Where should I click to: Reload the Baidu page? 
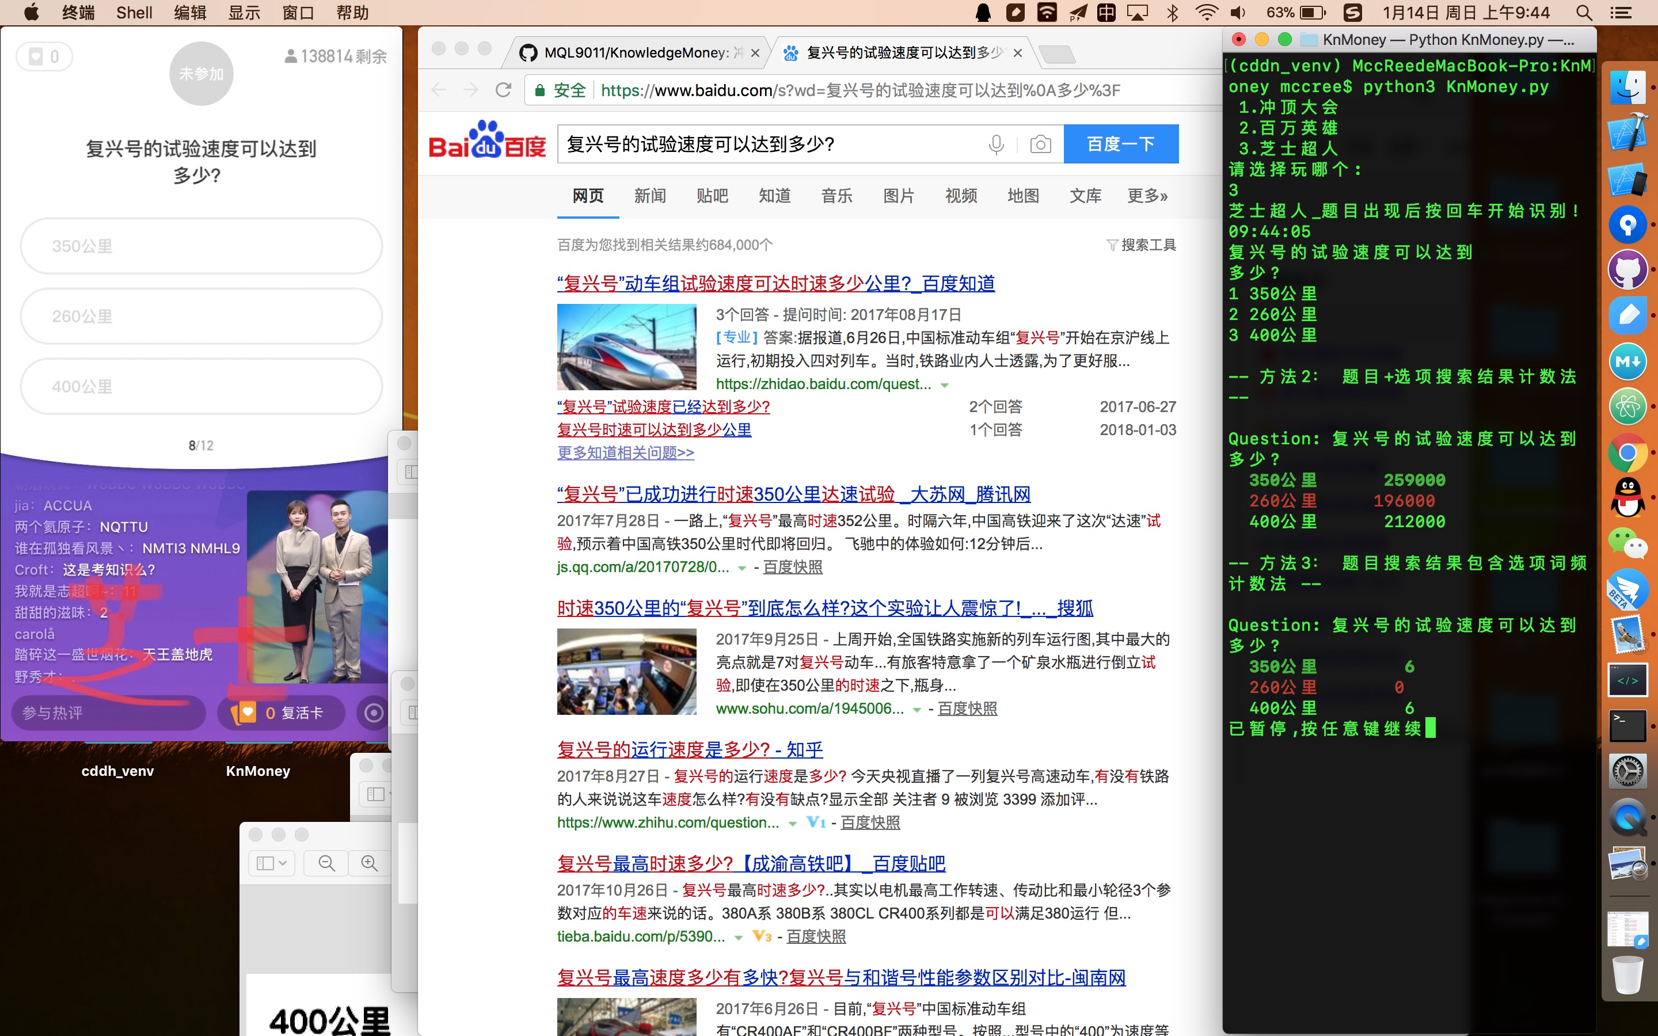click(504, 90)
